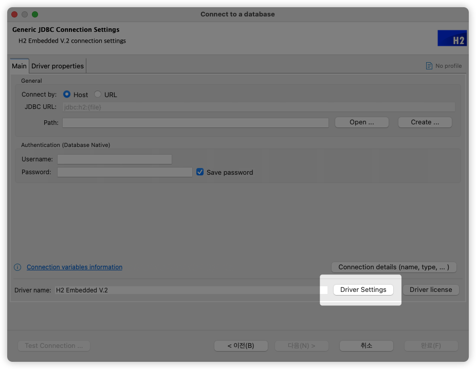Open Connection details (name, type, ...)

point(394,267)
